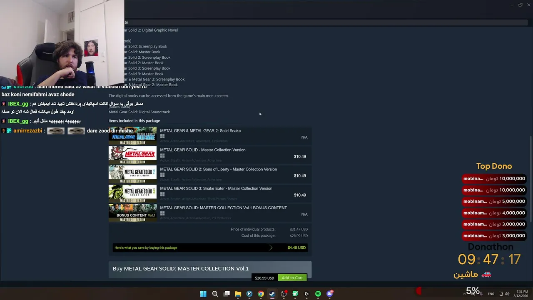Click Windows icon under Snake Eater
The image size is (533, 300).
pyautogui.click(x=162, y=194)
